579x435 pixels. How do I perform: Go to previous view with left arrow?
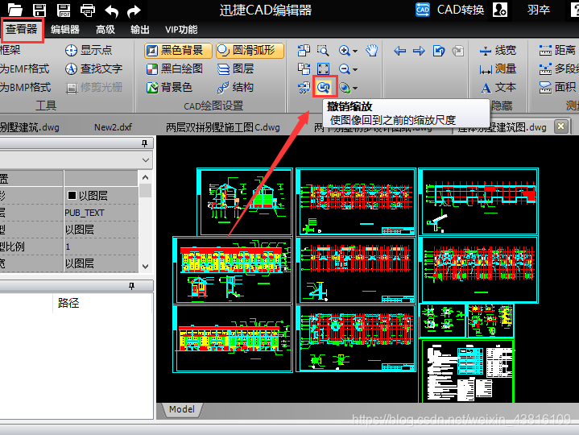pos(399,51)
